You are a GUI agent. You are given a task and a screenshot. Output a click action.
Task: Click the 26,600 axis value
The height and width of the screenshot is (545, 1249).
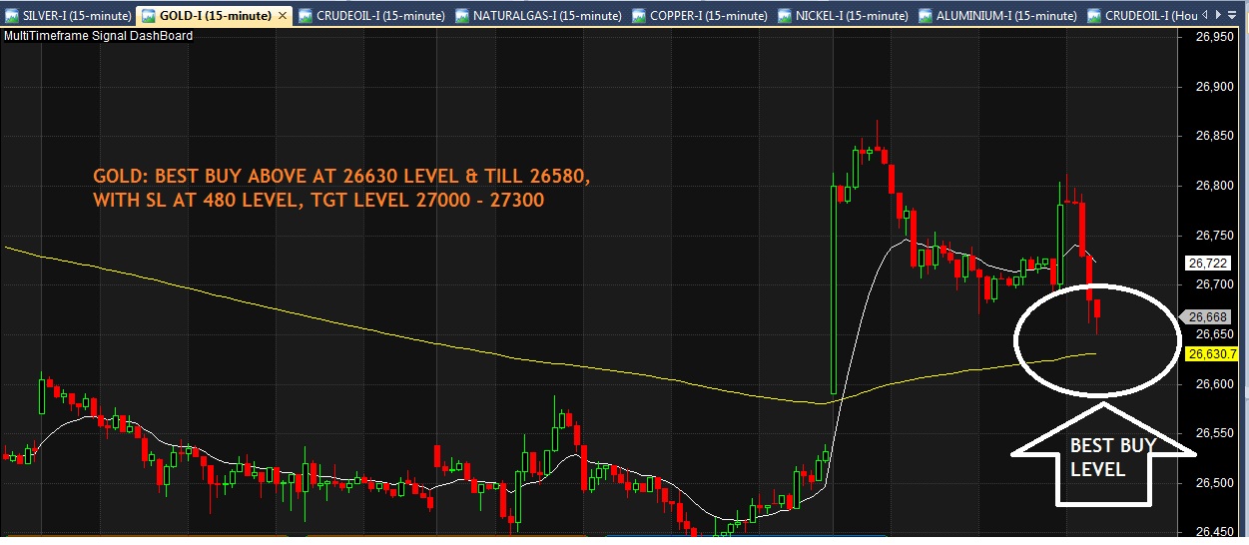[1216, 383]
